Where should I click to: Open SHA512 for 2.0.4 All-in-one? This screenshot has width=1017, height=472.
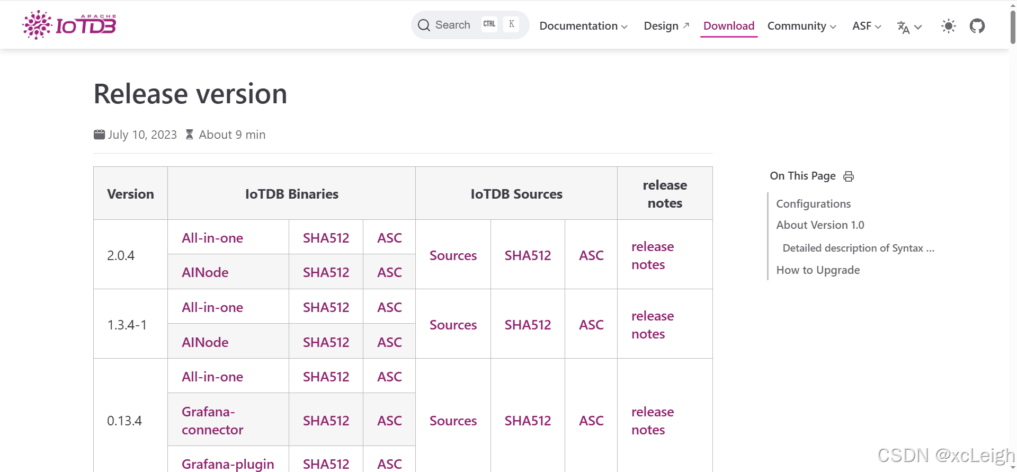326,238
